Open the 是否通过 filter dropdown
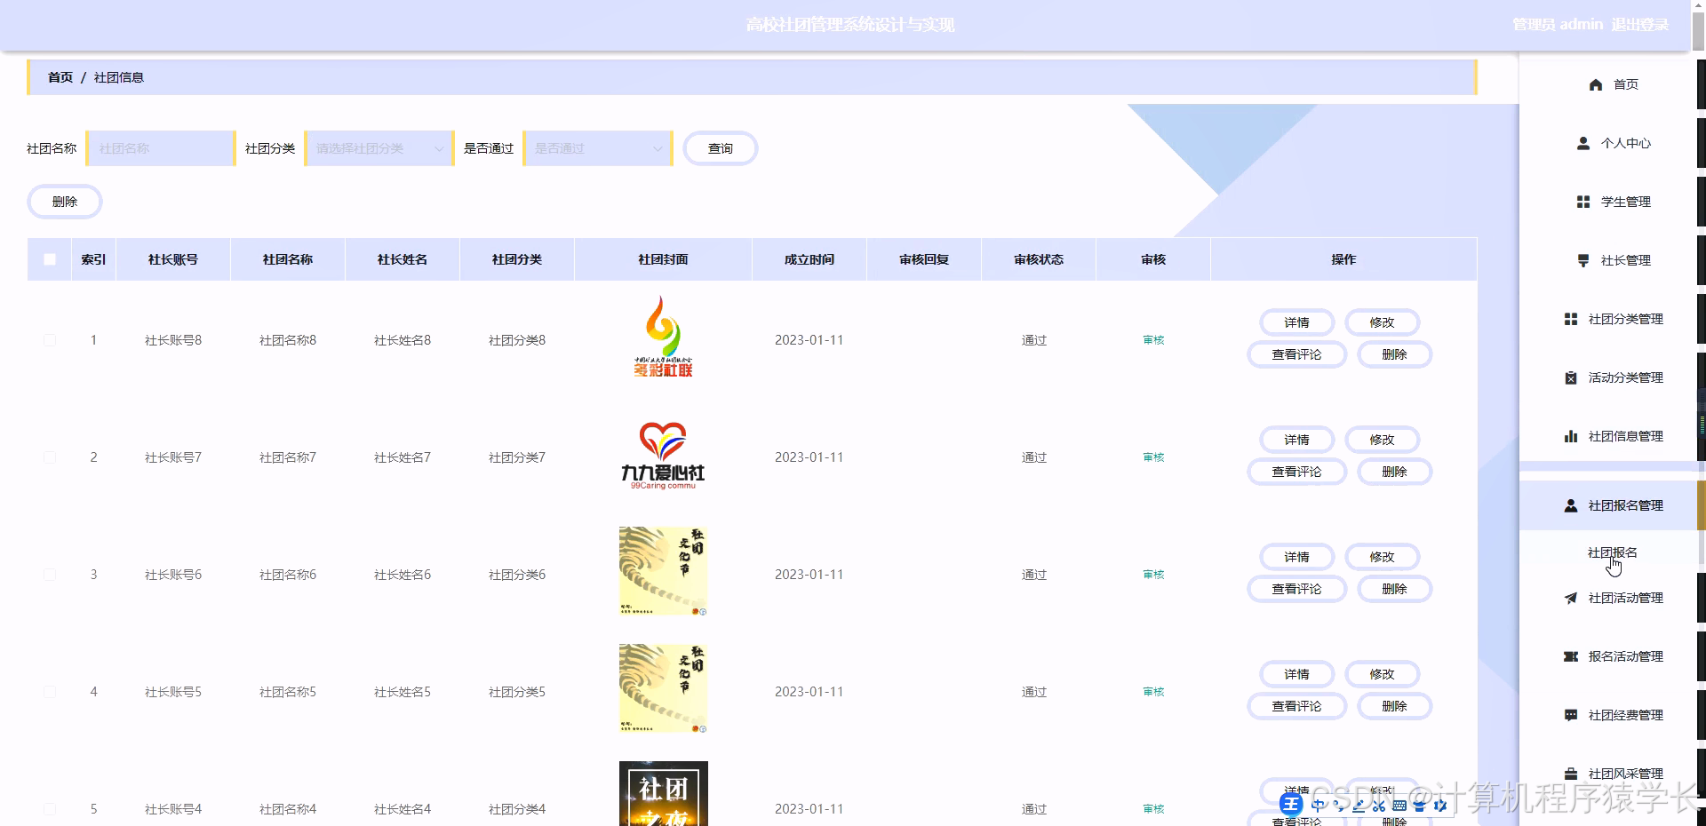 (x=598, y=148)
